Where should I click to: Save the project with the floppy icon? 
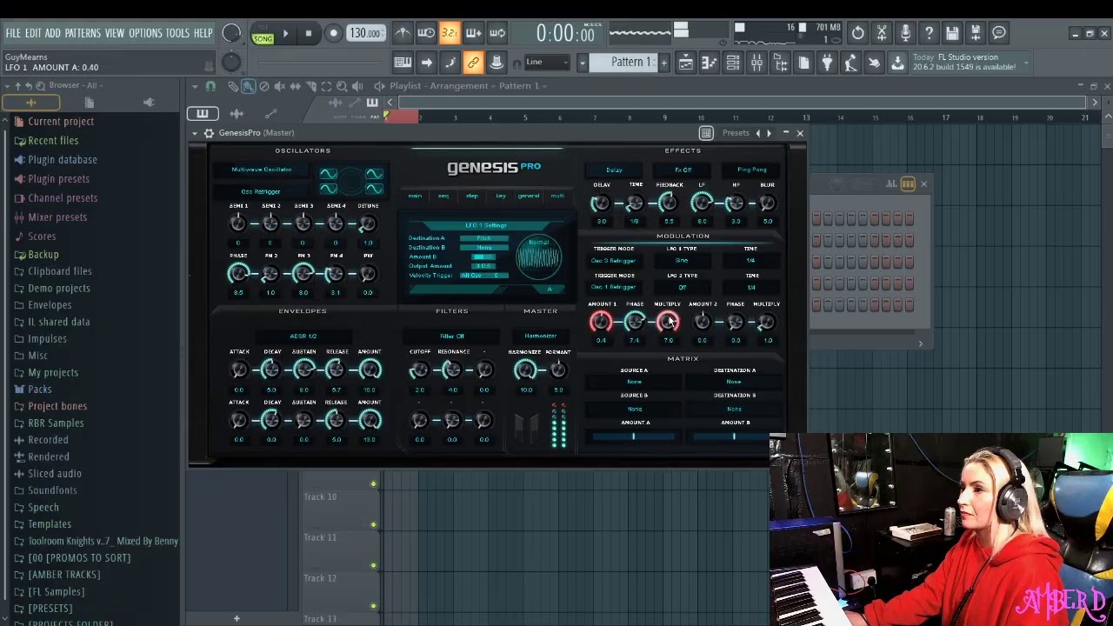tap(952, 33)
